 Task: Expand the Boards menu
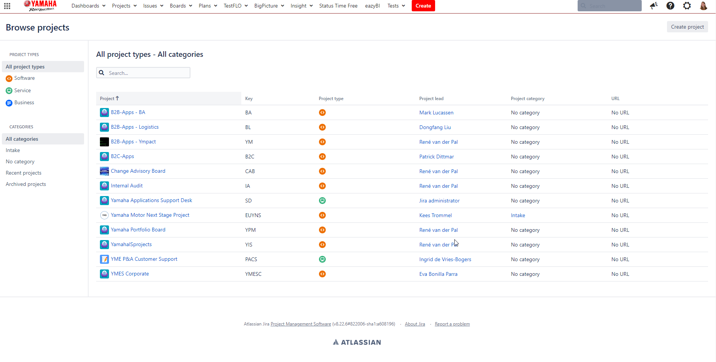click(181, 6)
